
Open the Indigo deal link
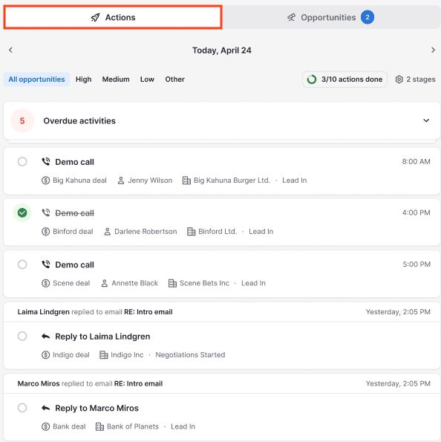(65, 354)
